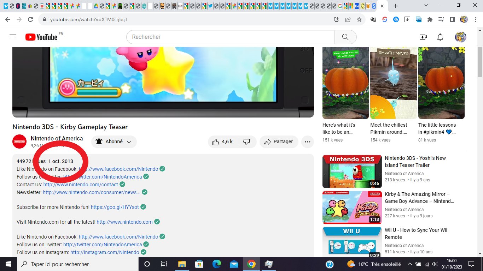Open Yoshi's New Island Teaser Trailer title
Screen dimensions: 483x271
(415, 162)
